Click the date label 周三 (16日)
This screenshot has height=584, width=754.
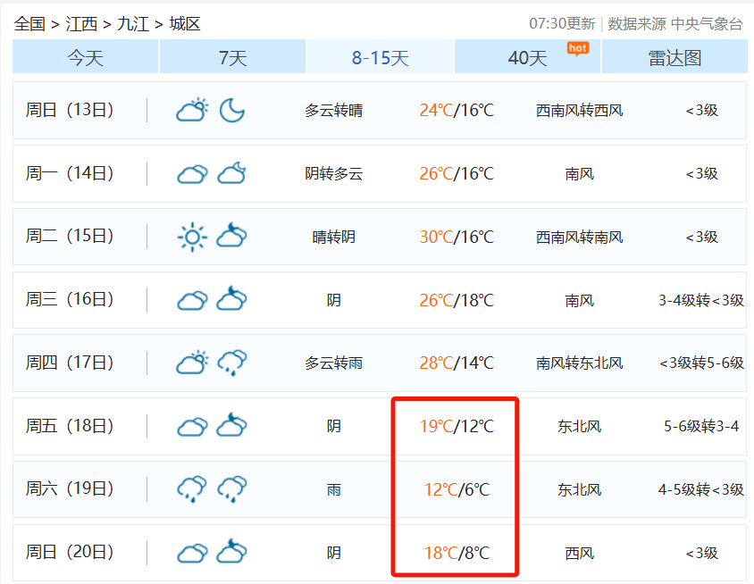[x=70, y=299]
